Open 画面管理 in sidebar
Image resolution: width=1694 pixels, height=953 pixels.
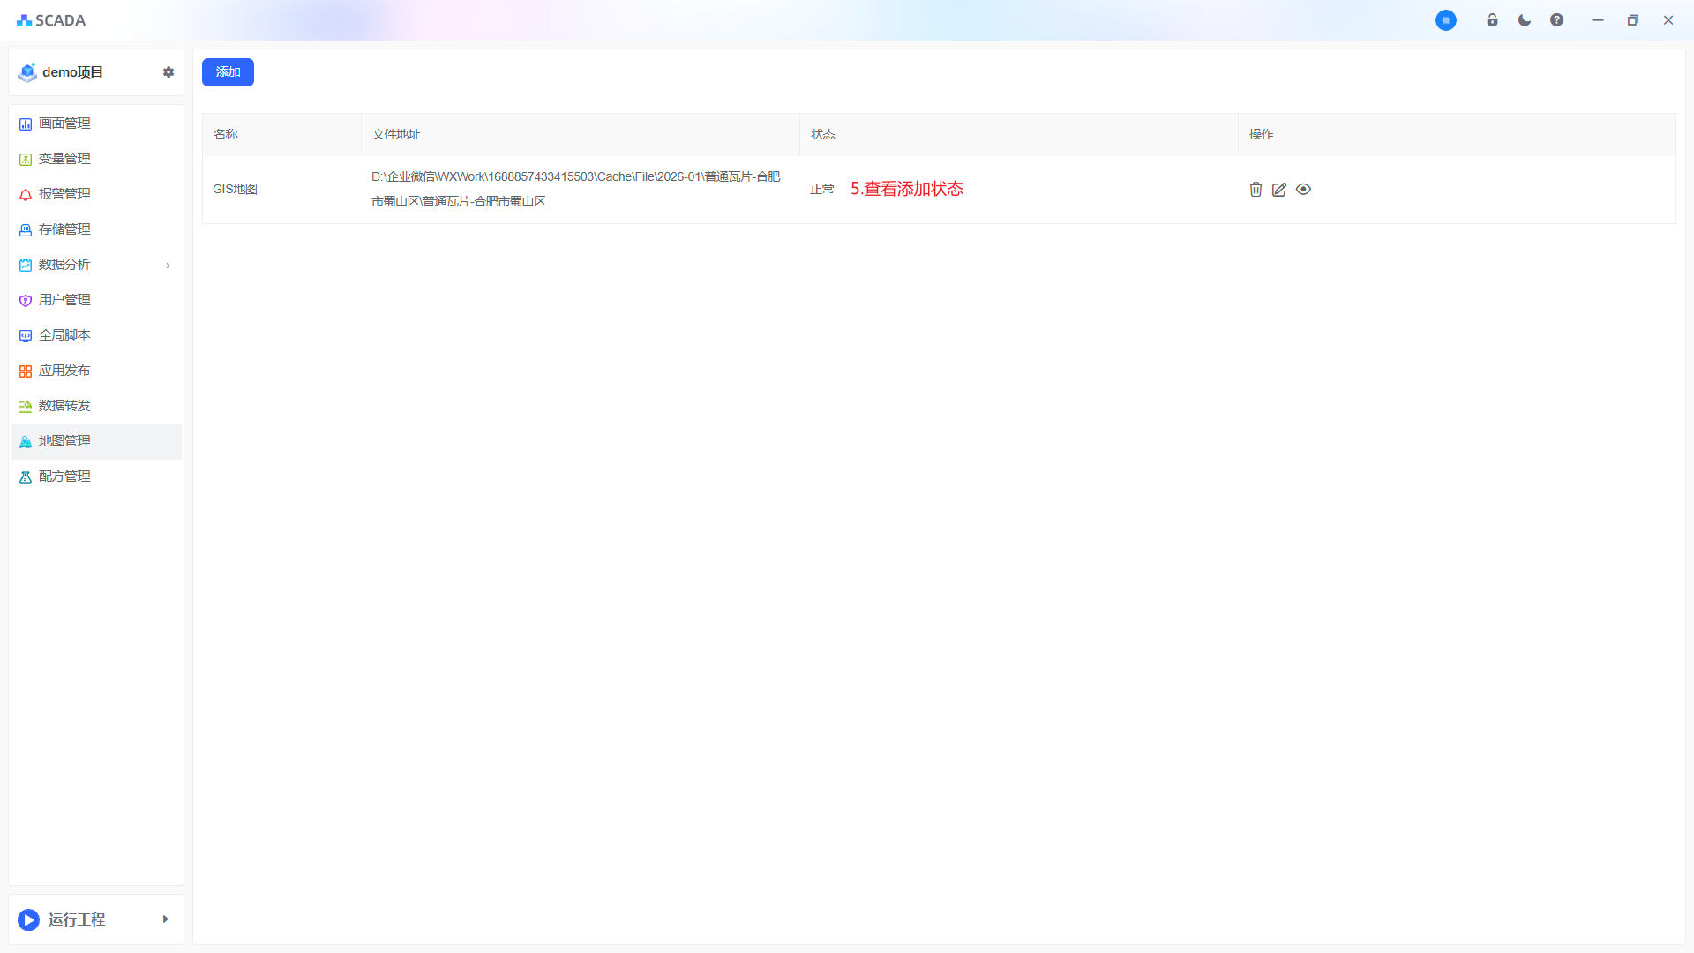pyautogui.click(x=64, y=124)
